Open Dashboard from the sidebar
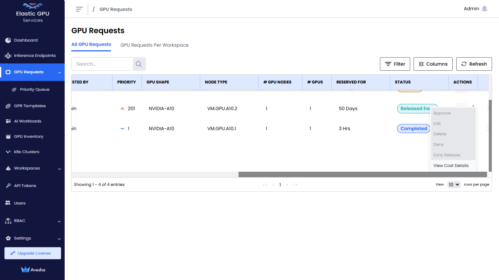The width and height of the screenshot is (499, 280). [x=26, y=40]
